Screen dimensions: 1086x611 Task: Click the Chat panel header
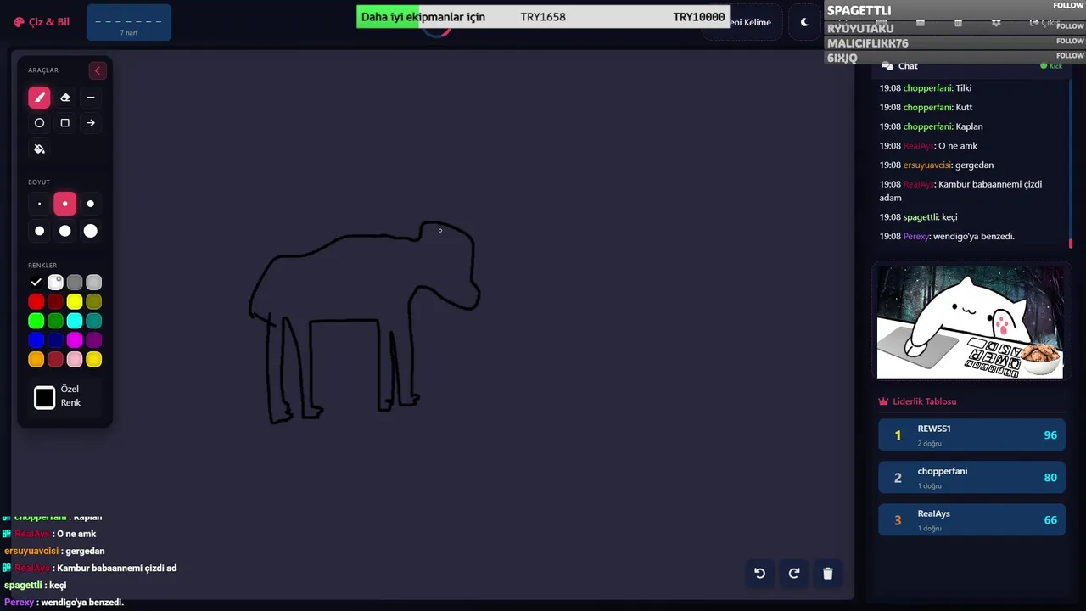click(x=971, y=66)
